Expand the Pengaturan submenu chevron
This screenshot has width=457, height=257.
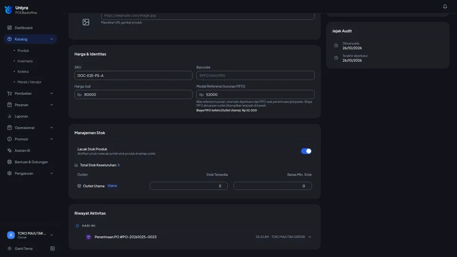coord(51,173)
